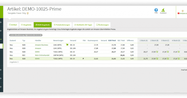Click the P marker in FBA column
Image resolution: width=187 pixels, height=98 pixels.
pos(83,59)
